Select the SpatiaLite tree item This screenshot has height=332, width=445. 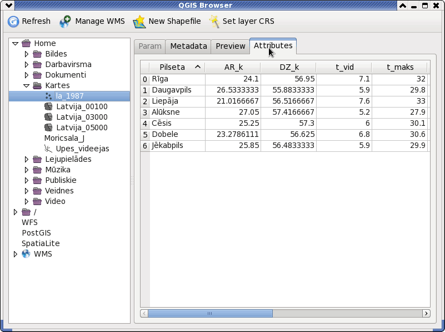point(41,243)
